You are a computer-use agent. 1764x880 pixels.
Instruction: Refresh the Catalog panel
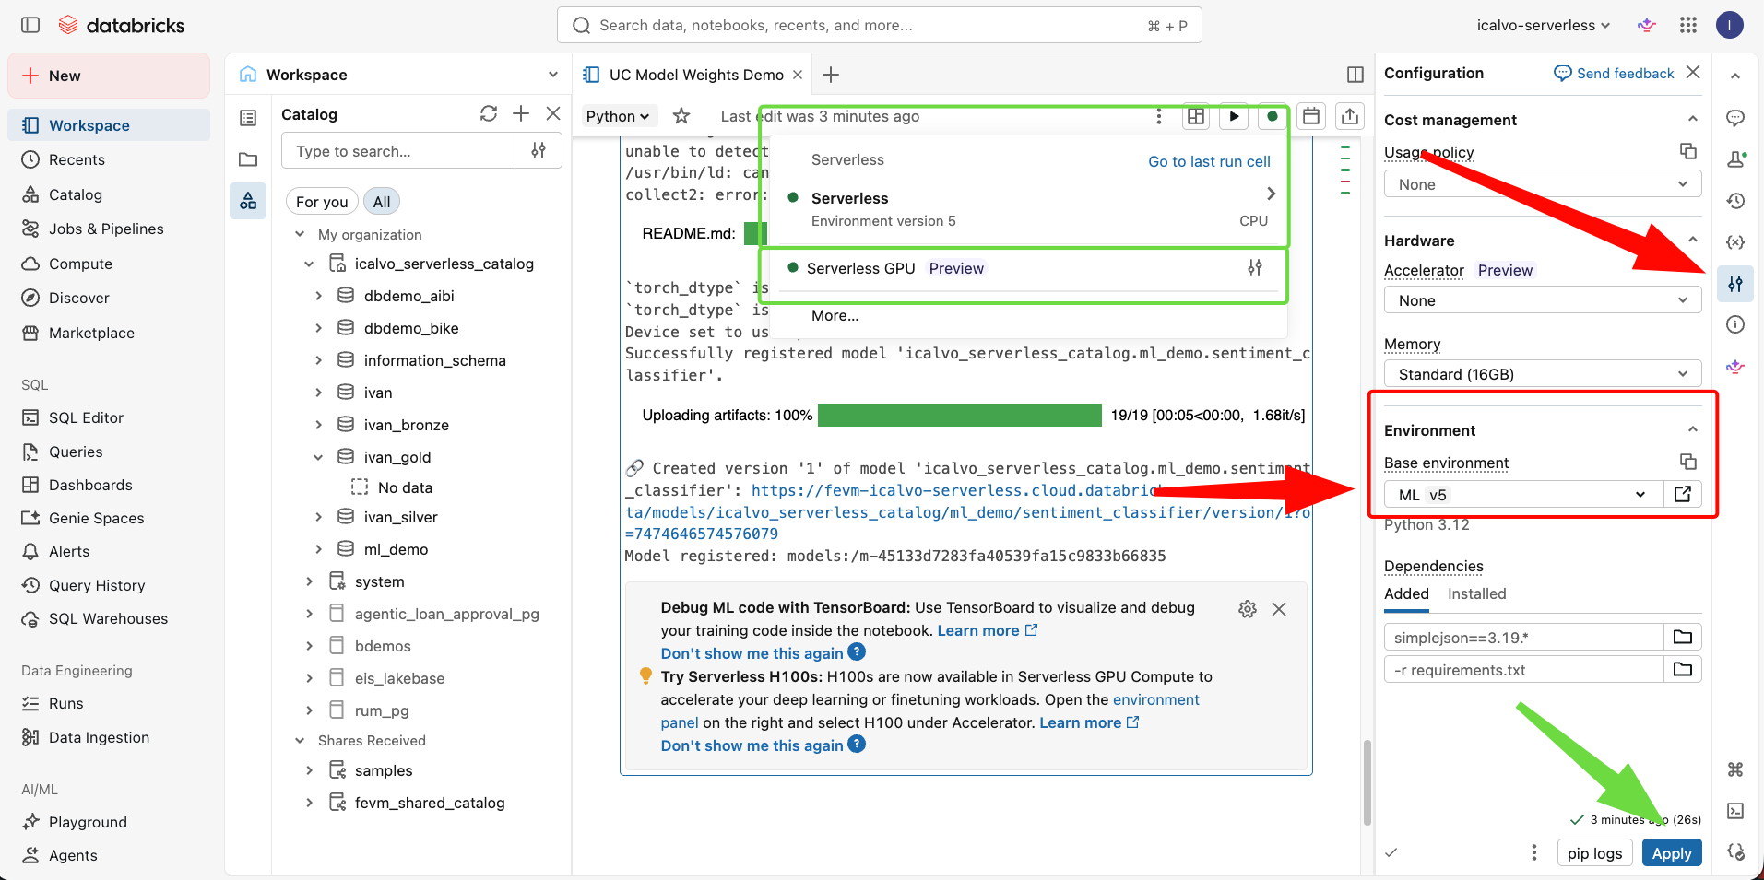(x=489, y=113)
